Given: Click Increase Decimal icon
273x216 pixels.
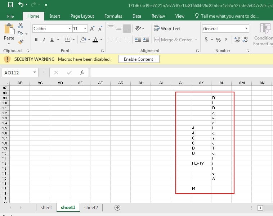Looking at the screenshot, I should [x=237, y=40].
